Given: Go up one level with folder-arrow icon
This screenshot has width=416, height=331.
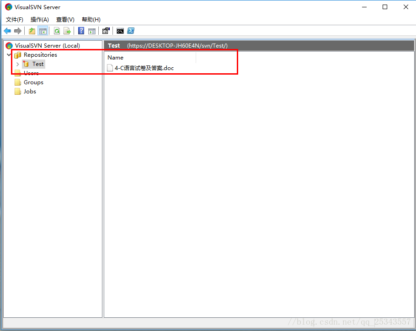Looking at the screenshot, I should [x=32, y=31].
